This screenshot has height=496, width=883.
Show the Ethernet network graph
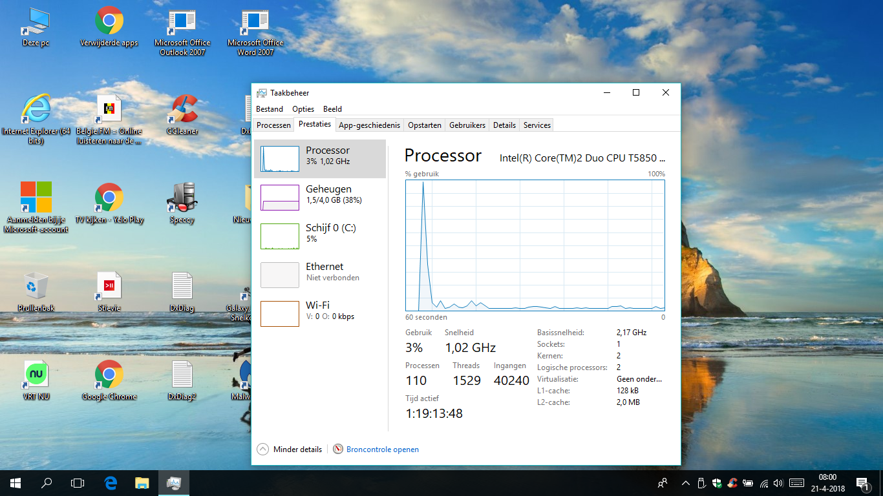(320, 272)
